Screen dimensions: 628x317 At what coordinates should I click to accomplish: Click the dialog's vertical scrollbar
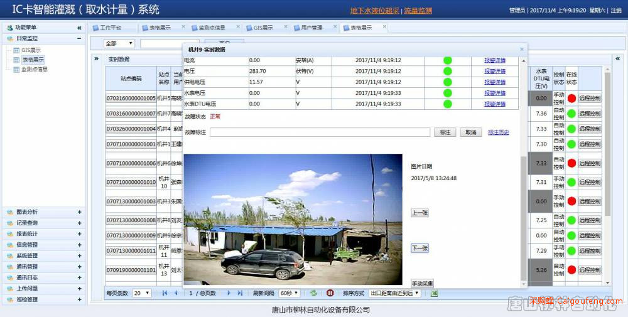pyautogui.click(x=524, y=218)
